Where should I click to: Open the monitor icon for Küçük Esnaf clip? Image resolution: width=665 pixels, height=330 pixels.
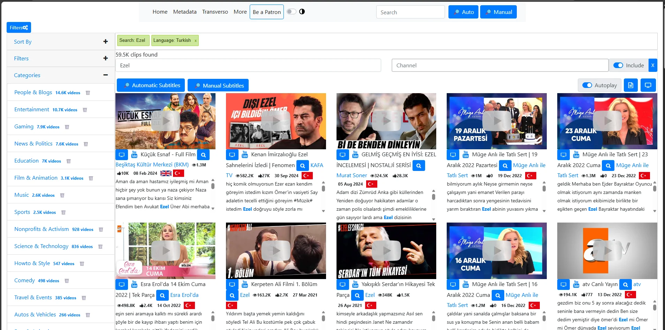click(122, 155)
